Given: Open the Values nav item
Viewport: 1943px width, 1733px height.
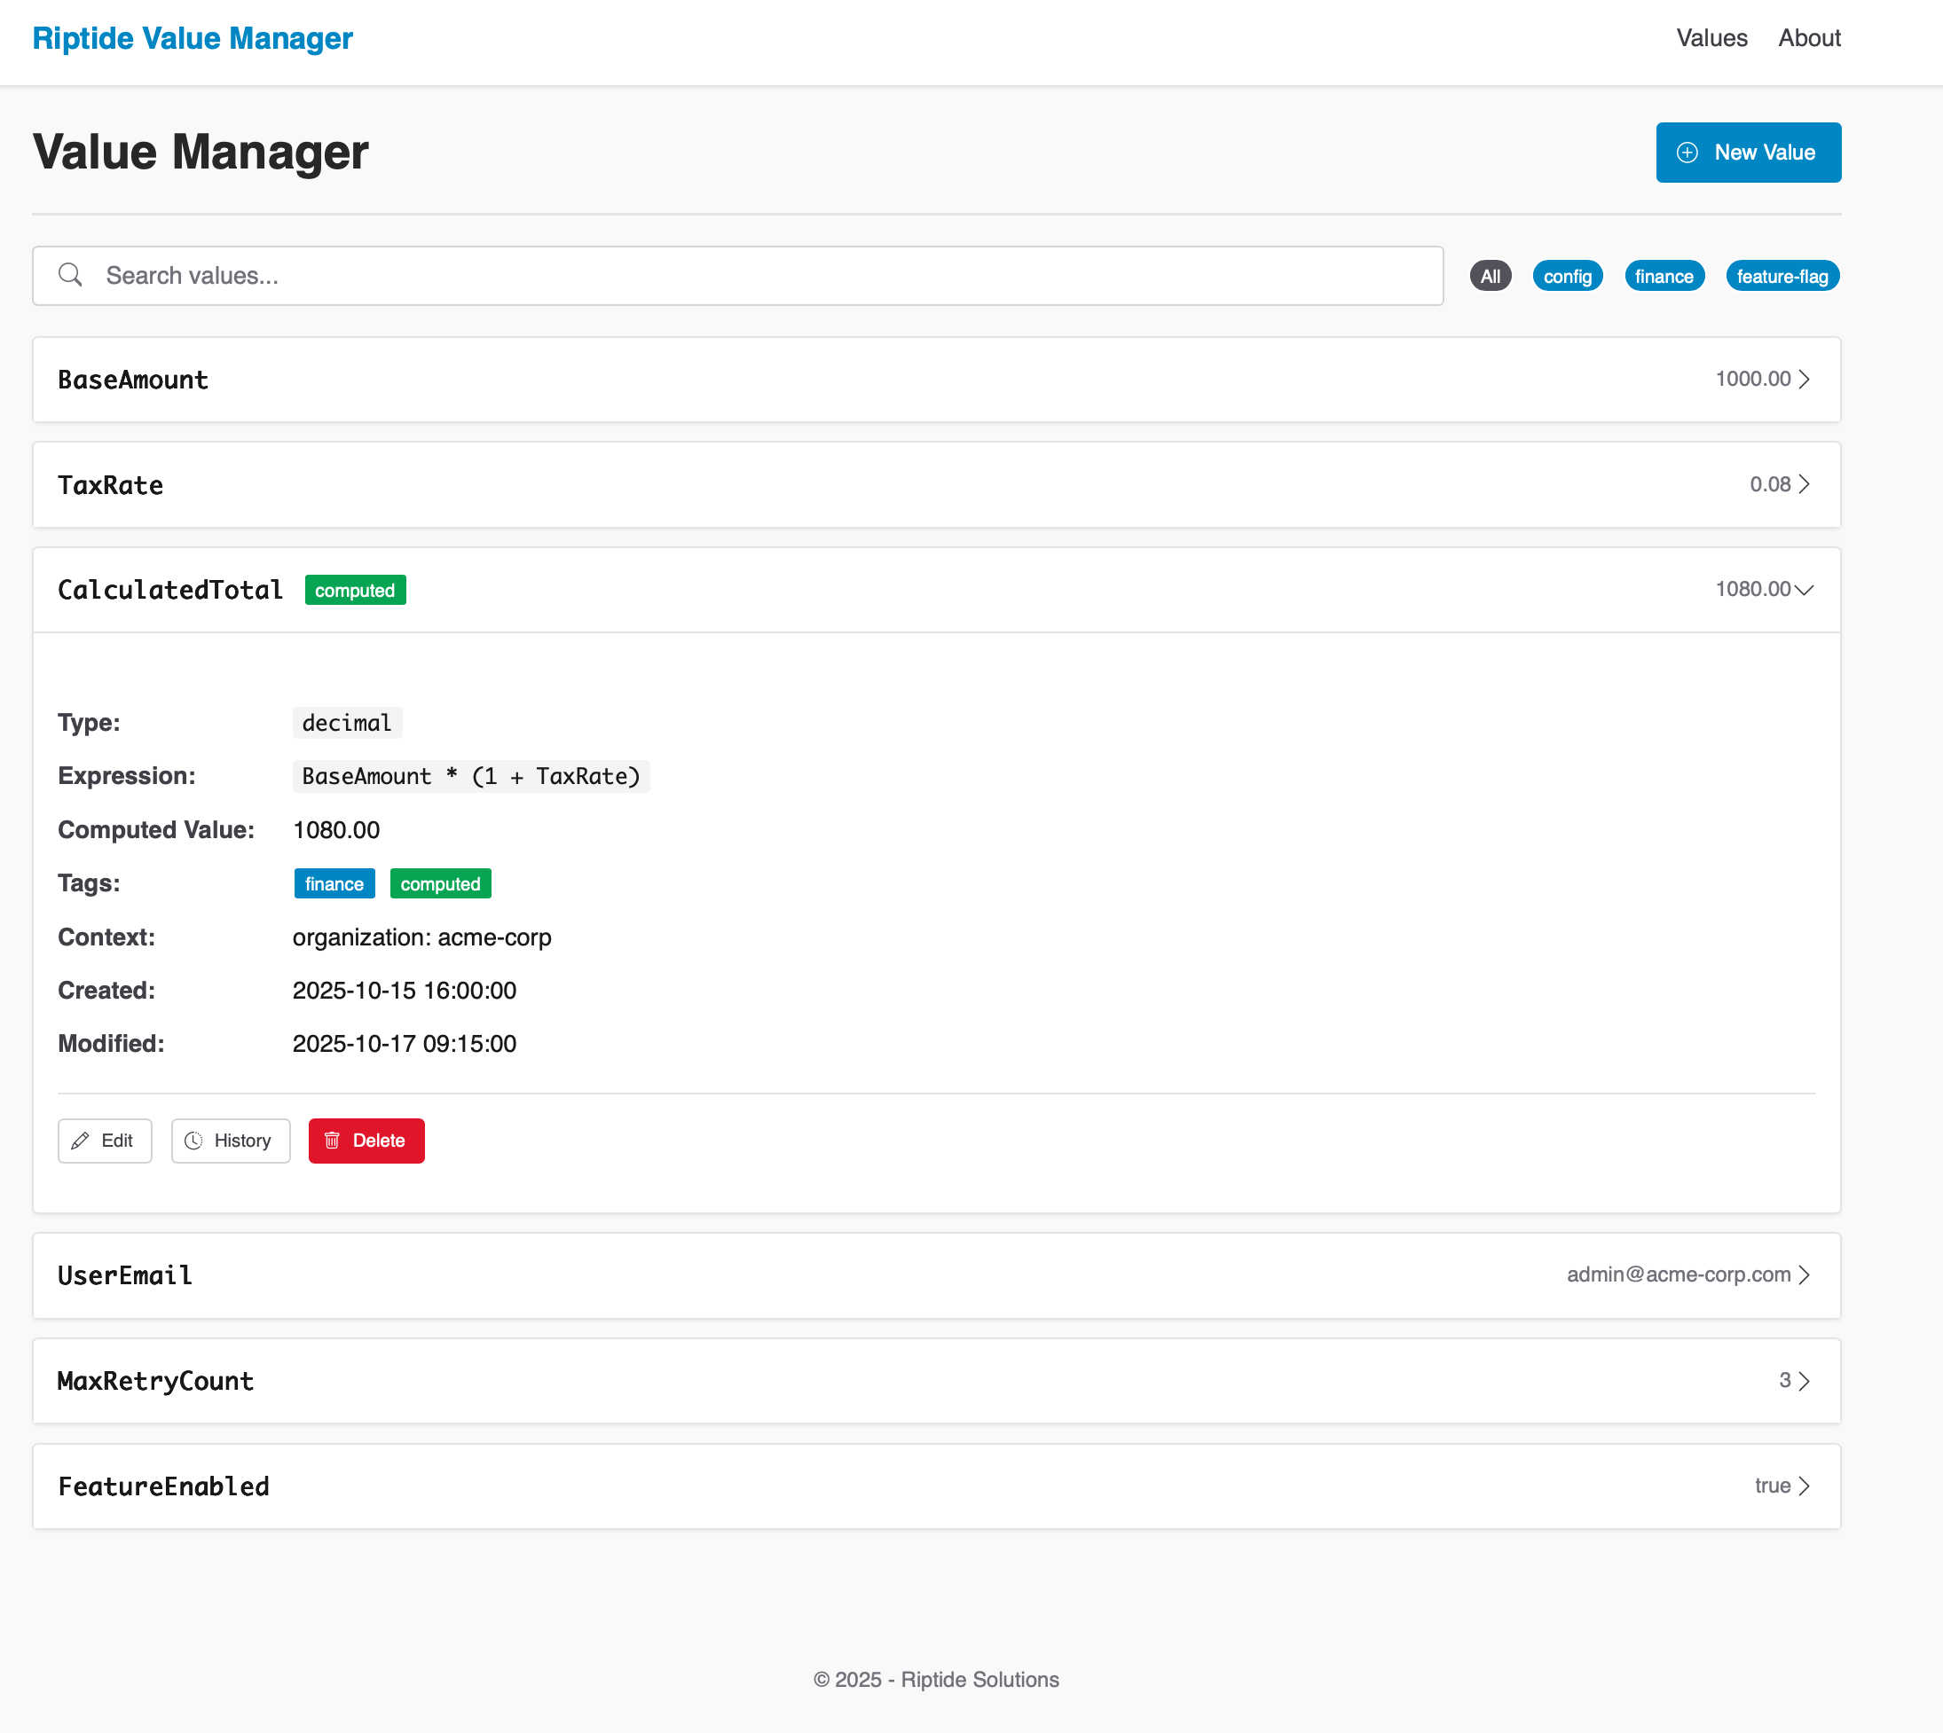Looking at the screenshot, I should tap(1711, 38).
